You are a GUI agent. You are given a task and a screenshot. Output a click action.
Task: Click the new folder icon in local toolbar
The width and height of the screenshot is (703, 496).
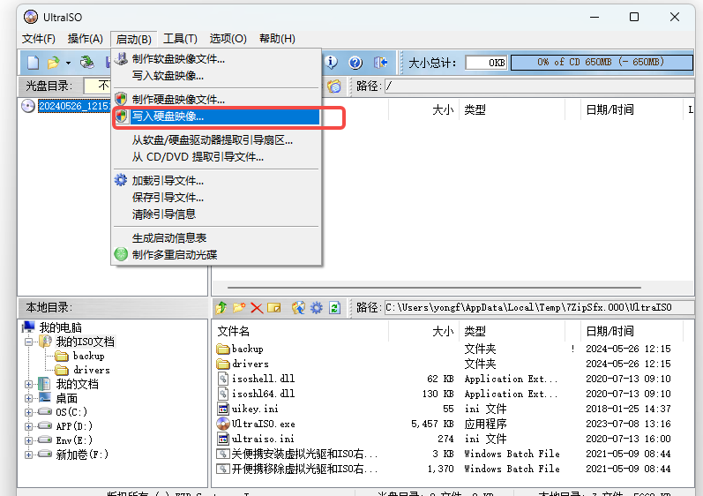[x=239, y=308]
